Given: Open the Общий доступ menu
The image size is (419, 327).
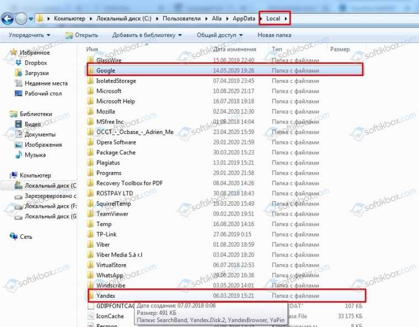Looking at the screenshot, I should (x=219, y=35).
